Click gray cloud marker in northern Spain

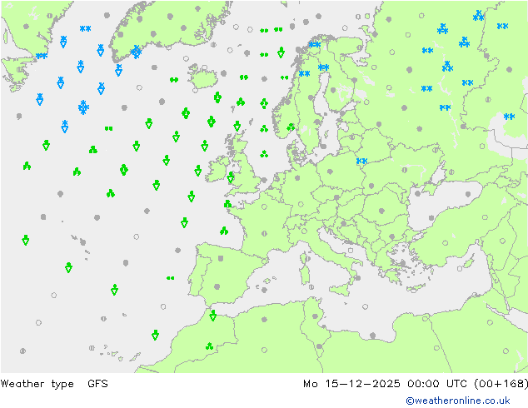pyautogui.click(x=221, y=258)
